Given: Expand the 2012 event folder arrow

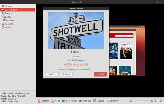Looking at the screenshot, I should (x=2, y=17).
